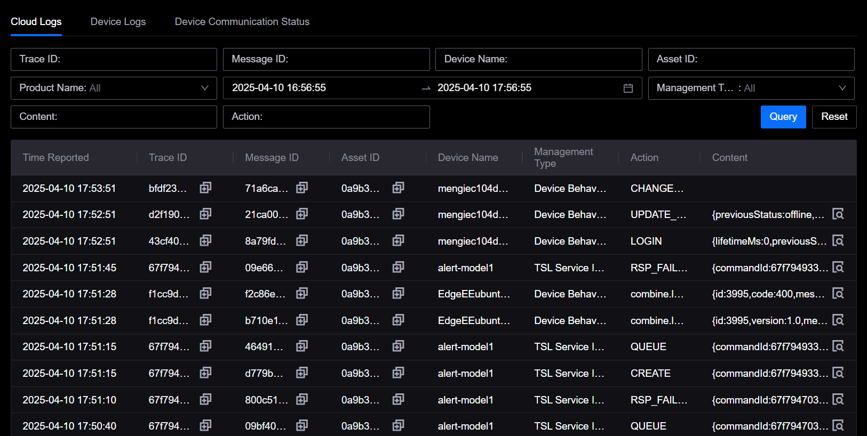This screenshot has height=436, width=867.
Task: Copy Message ID 21ca00 to clipboard
Action: 302,214
